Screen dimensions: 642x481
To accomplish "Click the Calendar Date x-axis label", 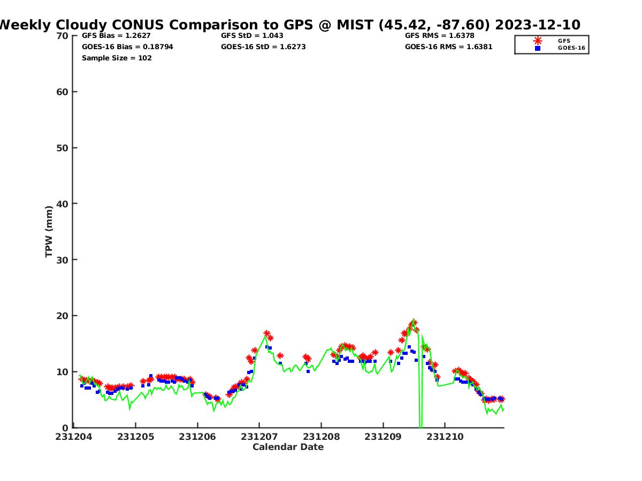I will [288, 447].
